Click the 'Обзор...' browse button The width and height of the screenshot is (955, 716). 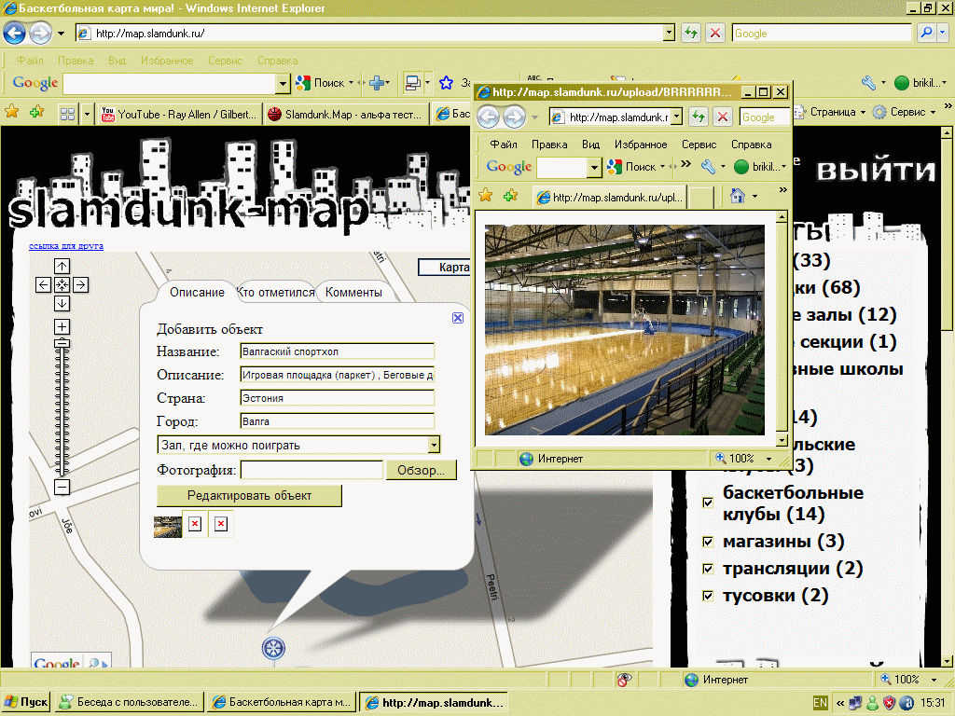click(421, 470)
